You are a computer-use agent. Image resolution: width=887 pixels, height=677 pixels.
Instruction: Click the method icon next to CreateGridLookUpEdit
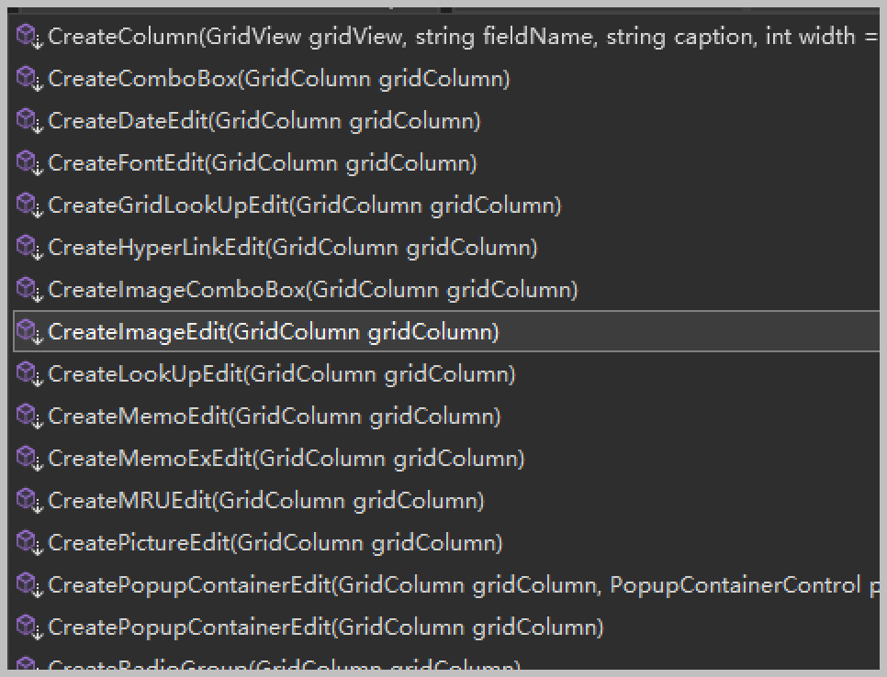pos(28,205)
